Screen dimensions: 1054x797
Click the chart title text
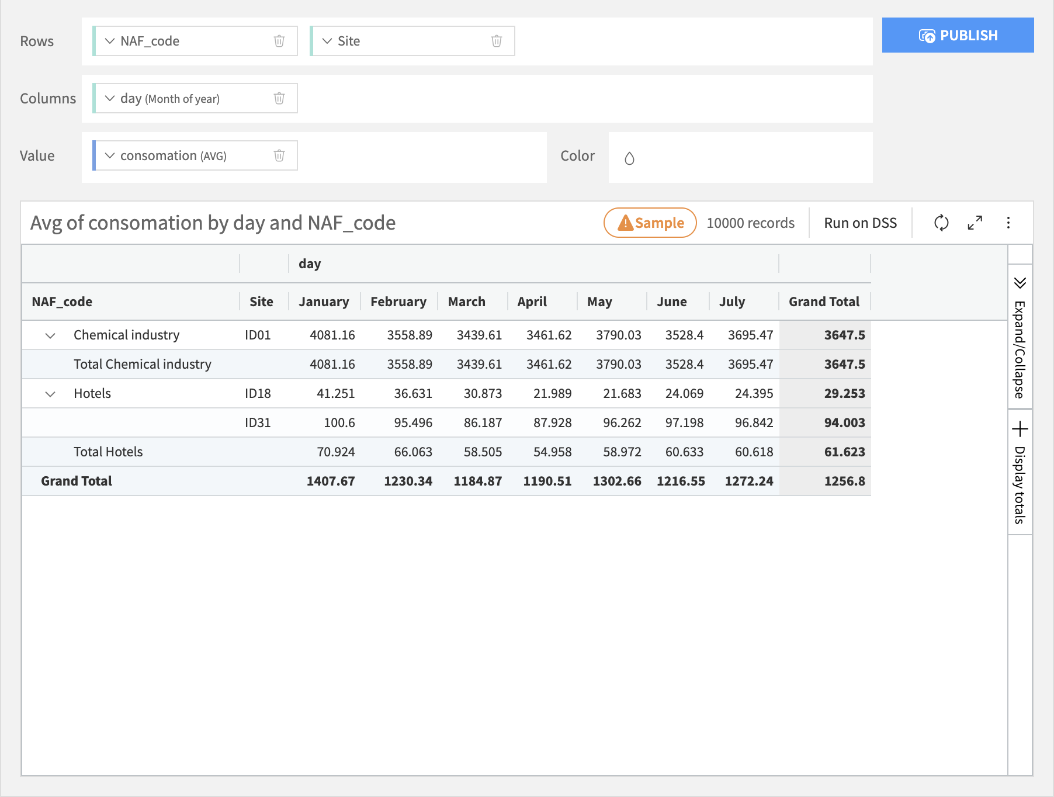point(213,223)
